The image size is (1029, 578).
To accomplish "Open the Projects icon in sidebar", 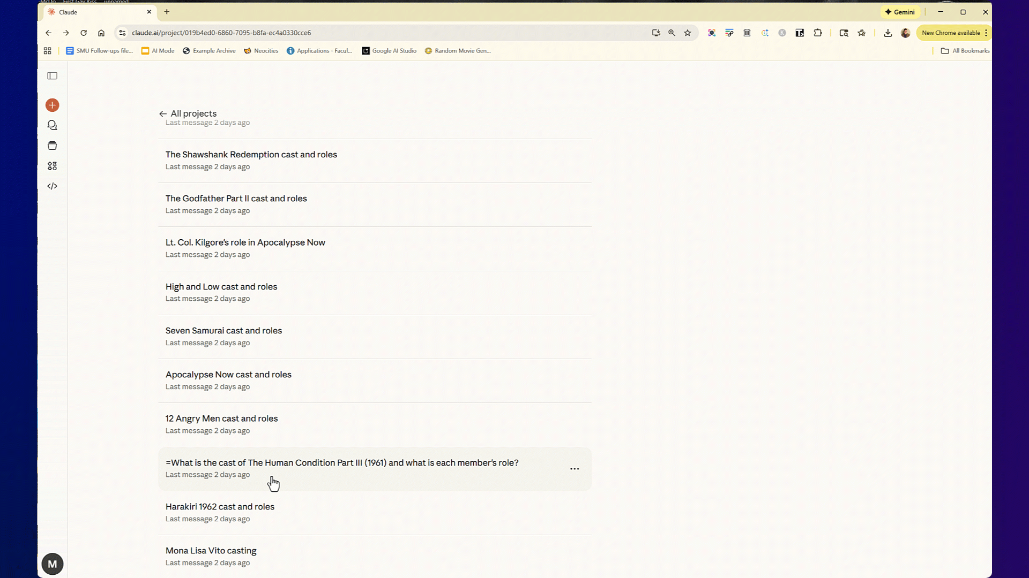I will tap(52, 146).
